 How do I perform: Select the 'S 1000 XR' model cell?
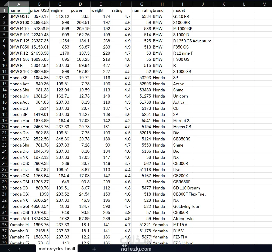tap(182, 71)
